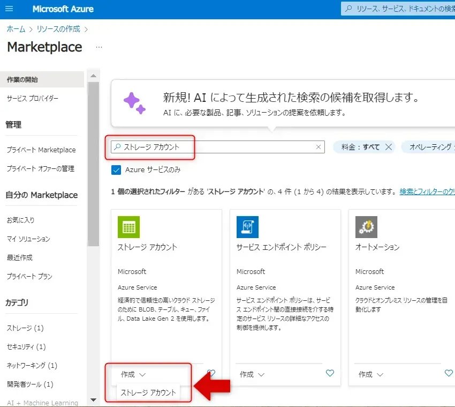Remove the 料金: すべて filter chip
The image size is (455, 407).
[x=389, y=147]
